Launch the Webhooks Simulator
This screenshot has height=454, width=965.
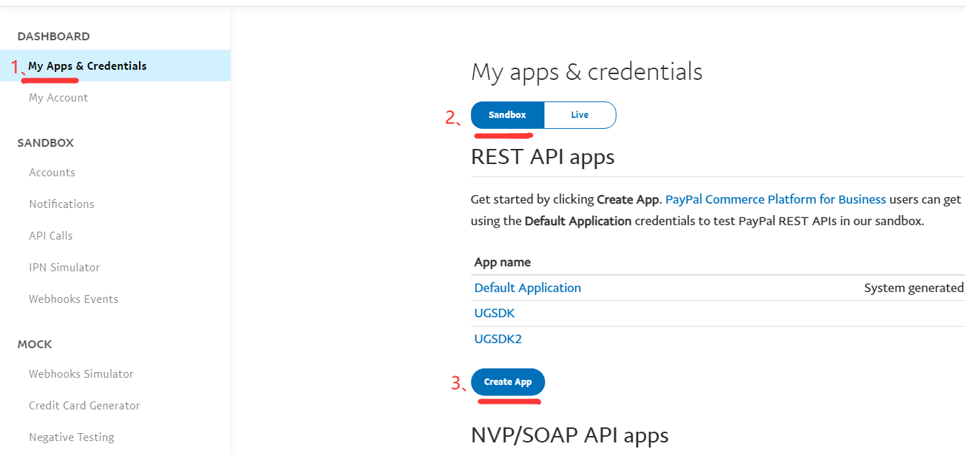pos(81,374)
